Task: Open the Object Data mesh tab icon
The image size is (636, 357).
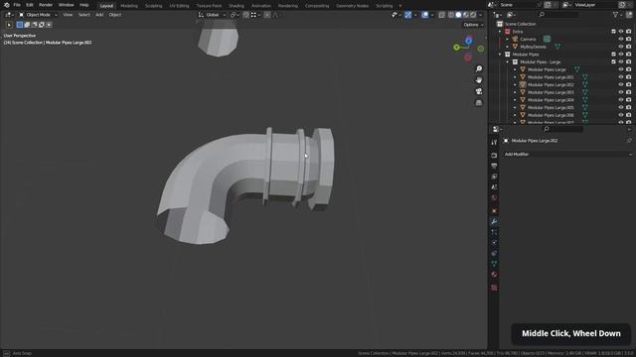Action: 494,264
